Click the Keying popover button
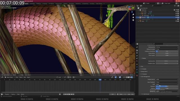Viewport: 180px width, 101px height. 13,94
